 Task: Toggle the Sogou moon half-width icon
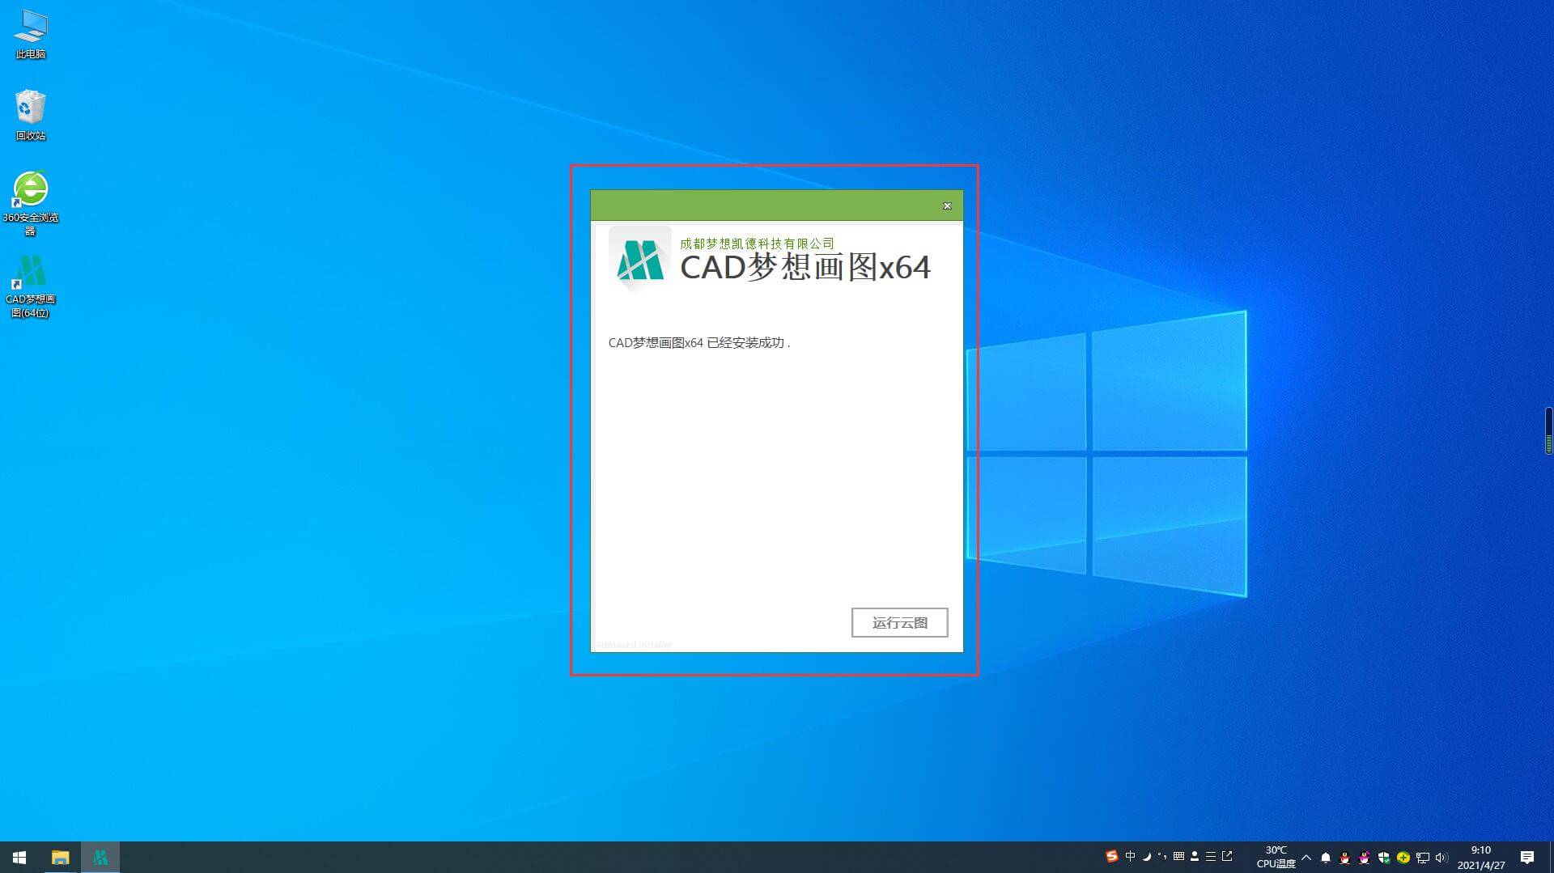[1147, 856]
